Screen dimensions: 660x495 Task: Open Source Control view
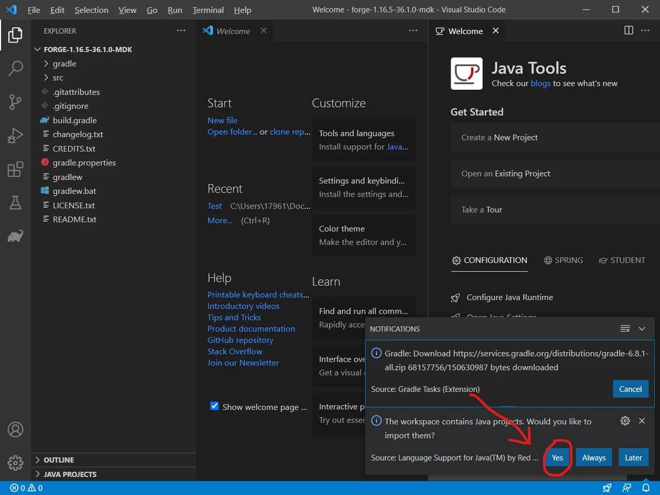[x=16, y=102]
